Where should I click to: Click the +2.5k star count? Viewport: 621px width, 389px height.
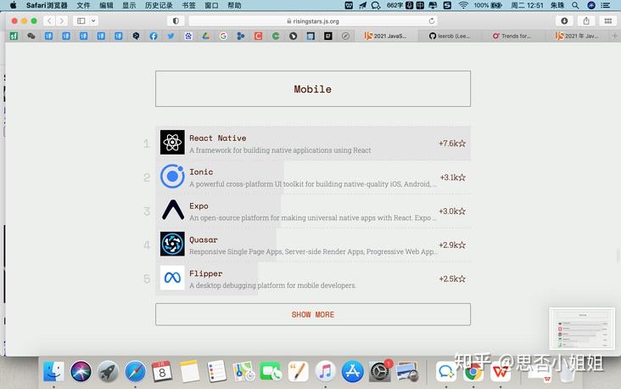(x=452, y=279)
